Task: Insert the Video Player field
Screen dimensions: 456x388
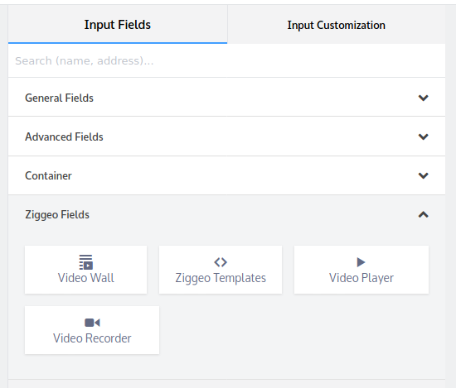Action: pyautogui.click(x=361, y=270)
